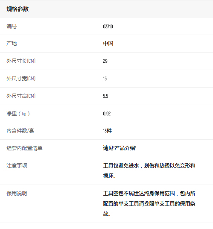Viewport: 213px width, 229px height.
Task: Click the piece count 13件
Action: [x=108, y=131]
